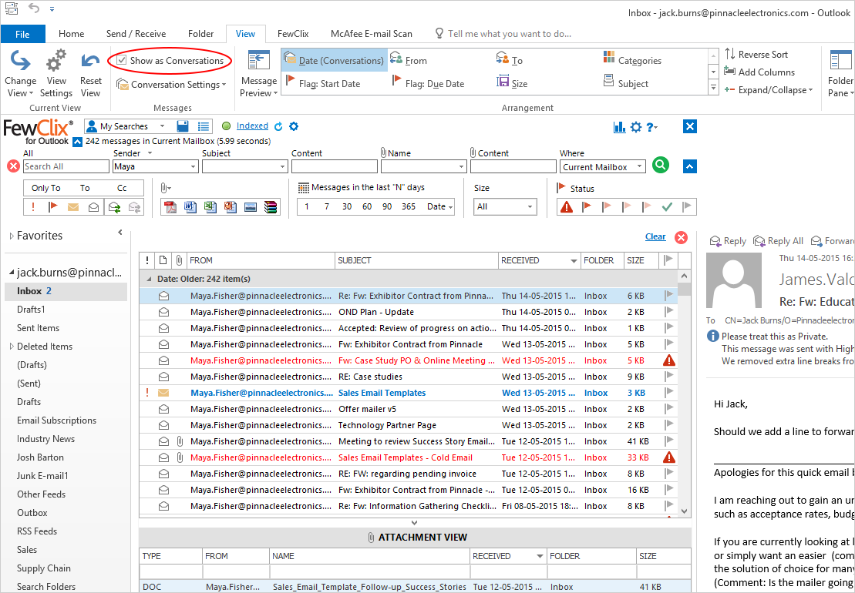This screenshot has height=593, width=855.
Task: Open the FewClix saved searches list
Action: (204, 126)
